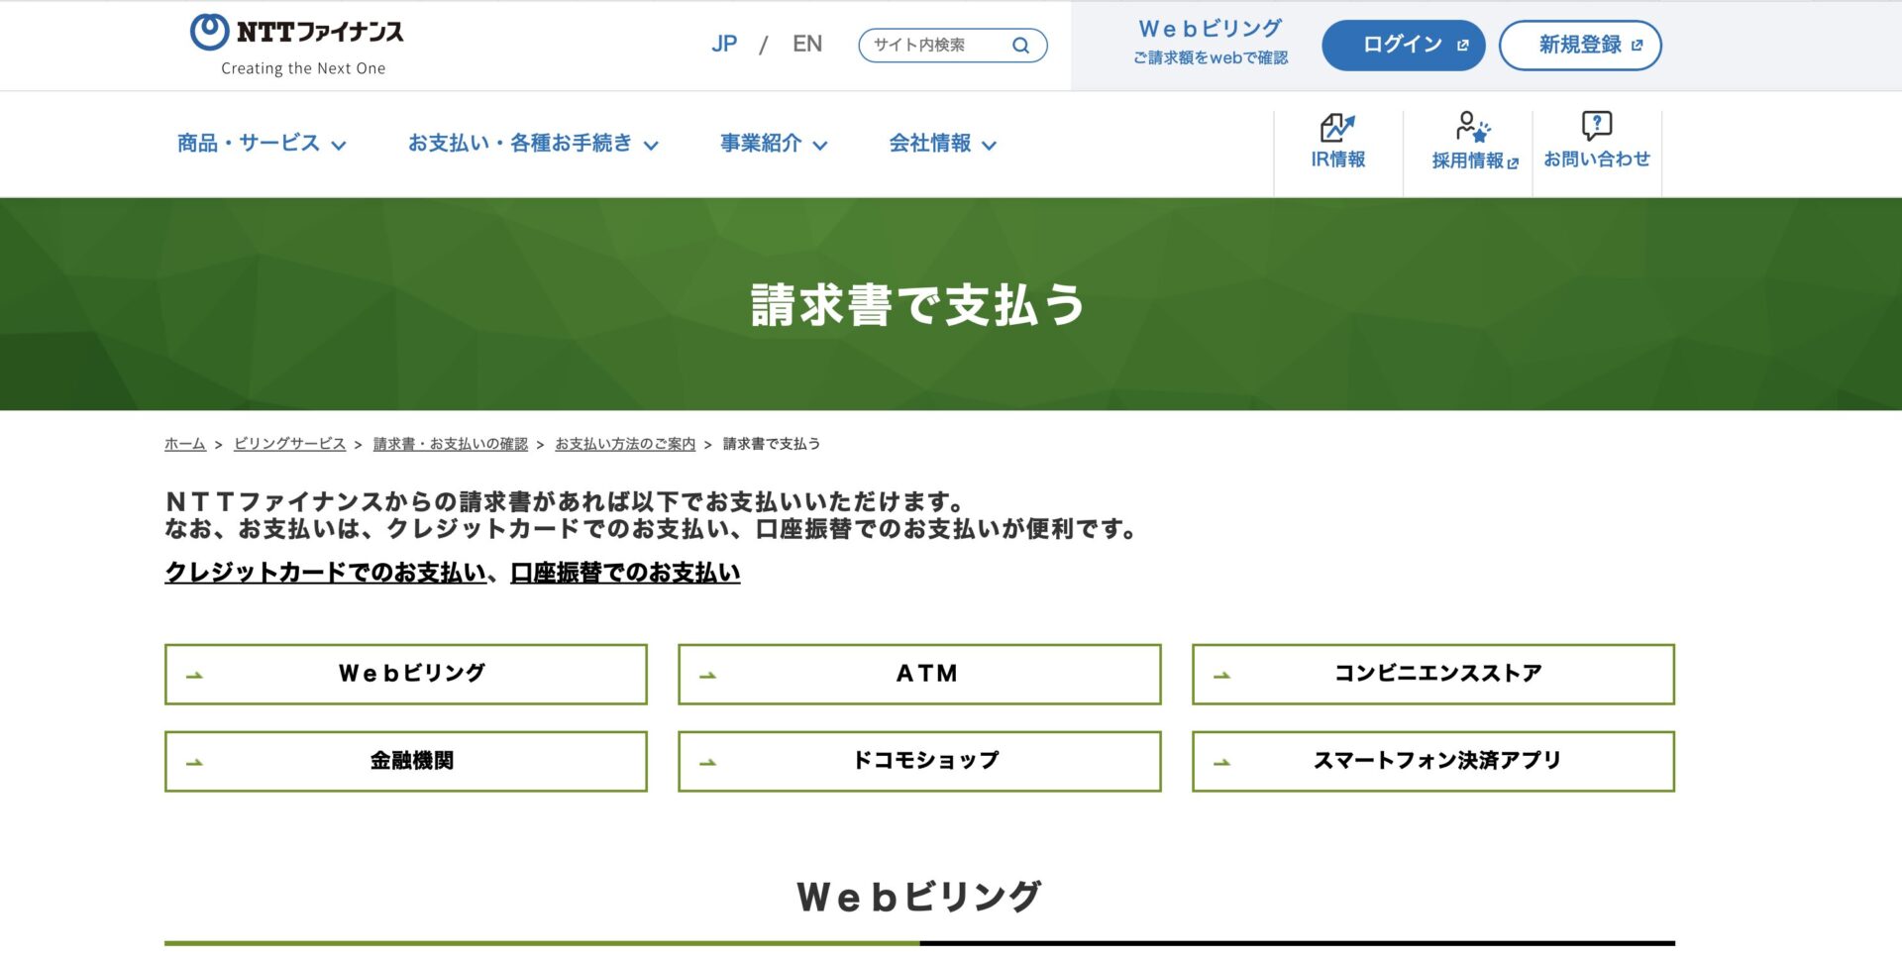Click the arrow icon on ATM box
The width and height of the screenshot is (1902, 962).
[707, 676]
